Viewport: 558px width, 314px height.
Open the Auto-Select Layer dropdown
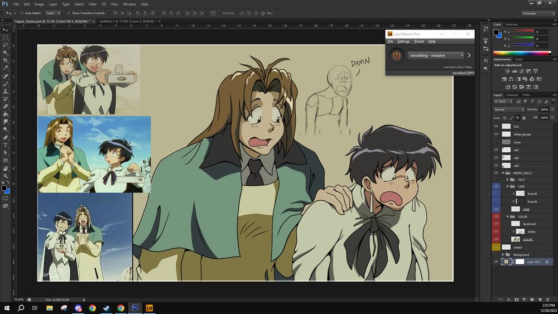click(53, 13)
